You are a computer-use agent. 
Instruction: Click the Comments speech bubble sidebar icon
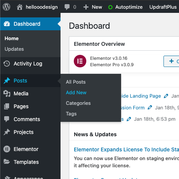[x=6, y=119]
